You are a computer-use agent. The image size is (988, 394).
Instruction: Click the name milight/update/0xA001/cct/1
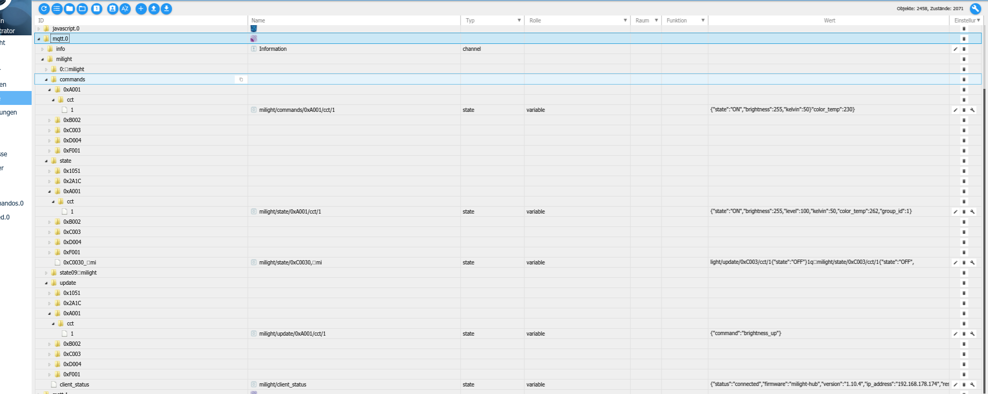coord(292,334)
